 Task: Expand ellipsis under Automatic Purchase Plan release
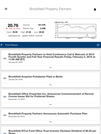pos(50,122)
